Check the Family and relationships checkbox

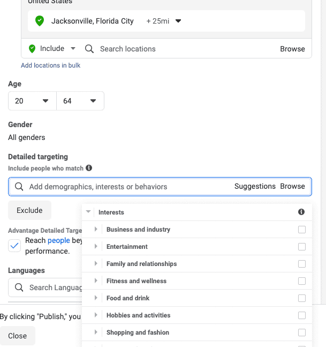pos(302,264)
